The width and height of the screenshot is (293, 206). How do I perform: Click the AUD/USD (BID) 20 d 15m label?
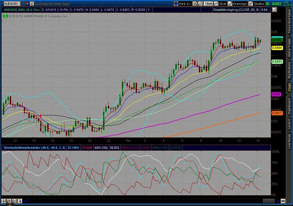click(22, 10)
